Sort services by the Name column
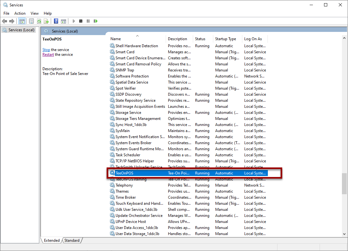348x251 pixels. coord(115,39)
